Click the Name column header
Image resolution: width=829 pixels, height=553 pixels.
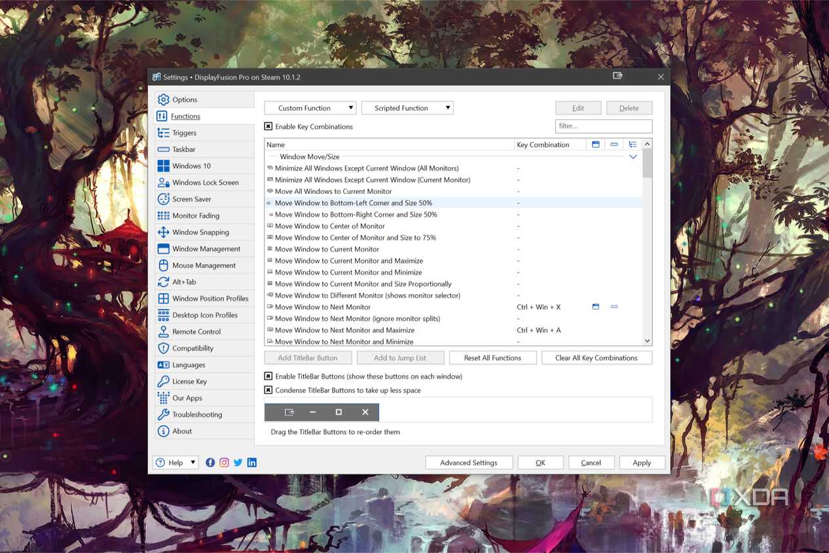tap(390, 144)
